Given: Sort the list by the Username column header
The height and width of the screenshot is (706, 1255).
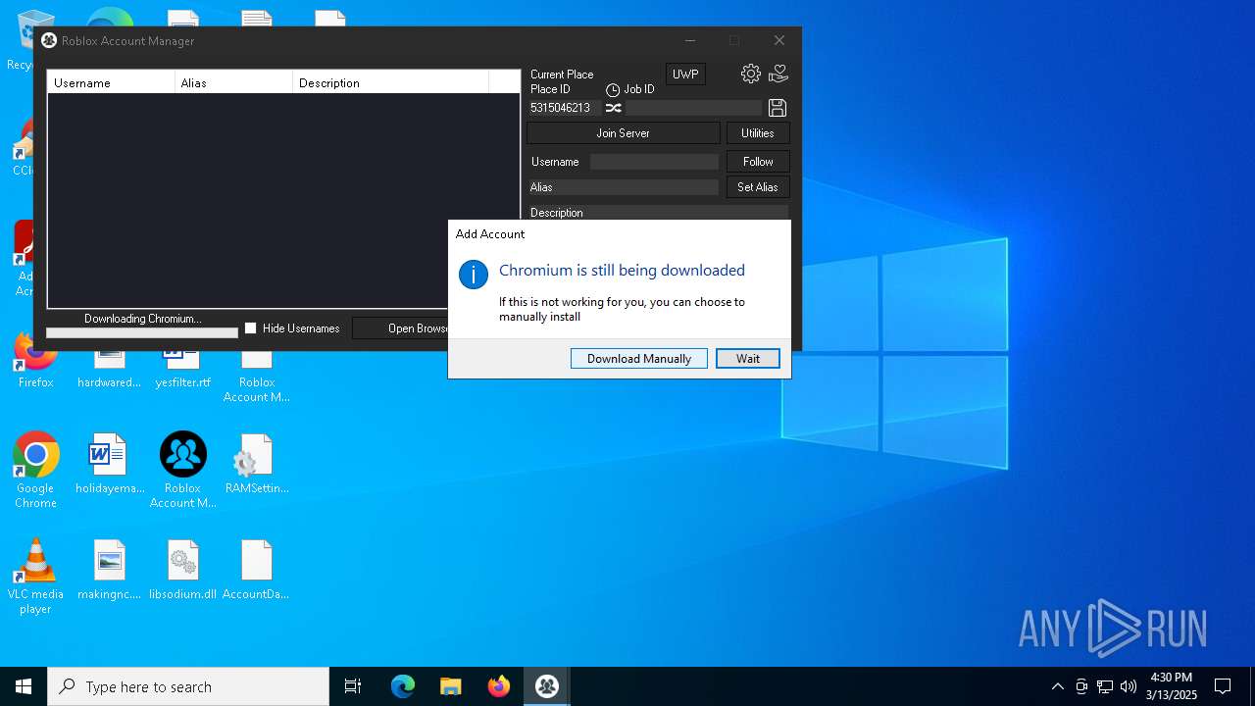Looking at the screenshot, I should (x=111, y=83).
